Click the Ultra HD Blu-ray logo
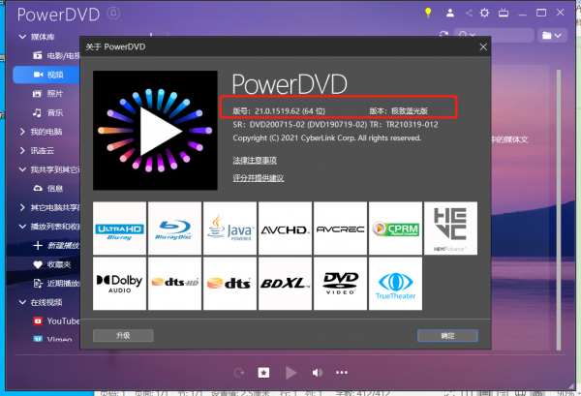 [x=120, y=228]
